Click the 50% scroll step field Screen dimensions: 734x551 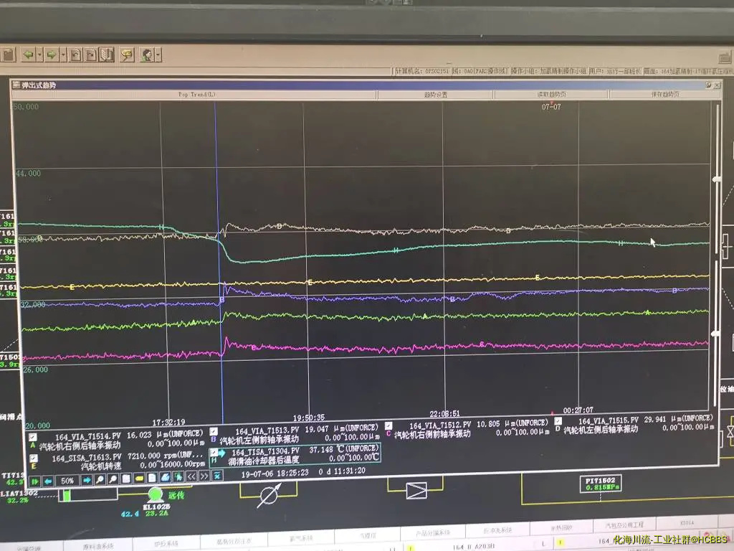point(67,481)
